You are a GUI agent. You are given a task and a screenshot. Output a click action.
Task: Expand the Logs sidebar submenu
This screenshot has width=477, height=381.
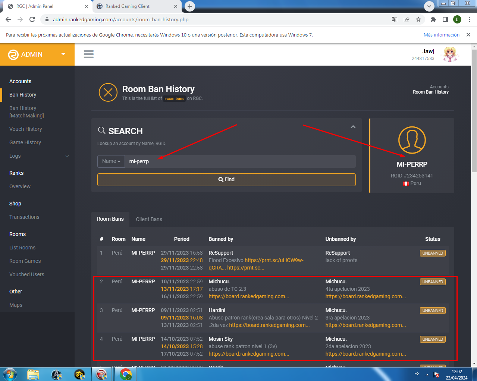click(x=67, y=156)
